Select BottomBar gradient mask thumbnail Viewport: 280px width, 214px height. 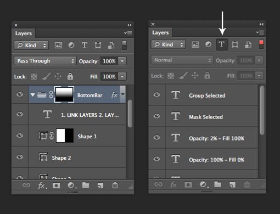pos(64,94)
